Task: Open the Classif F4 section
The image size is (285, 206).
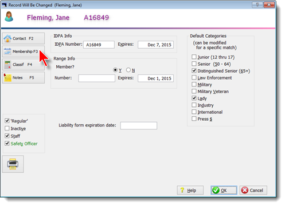Action: point(24,65)
